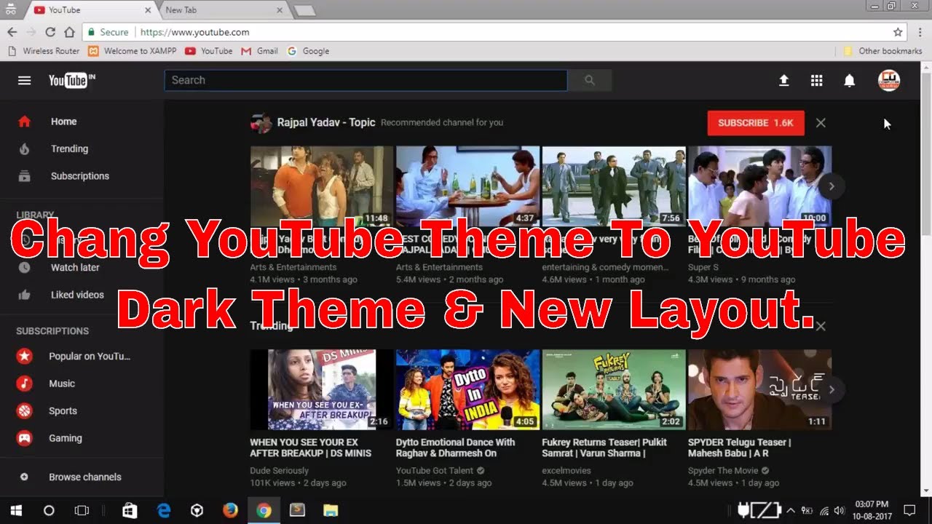Open 'SPYDER Telugu Teaser' video title
932x524 pixels.
(739, 448)
